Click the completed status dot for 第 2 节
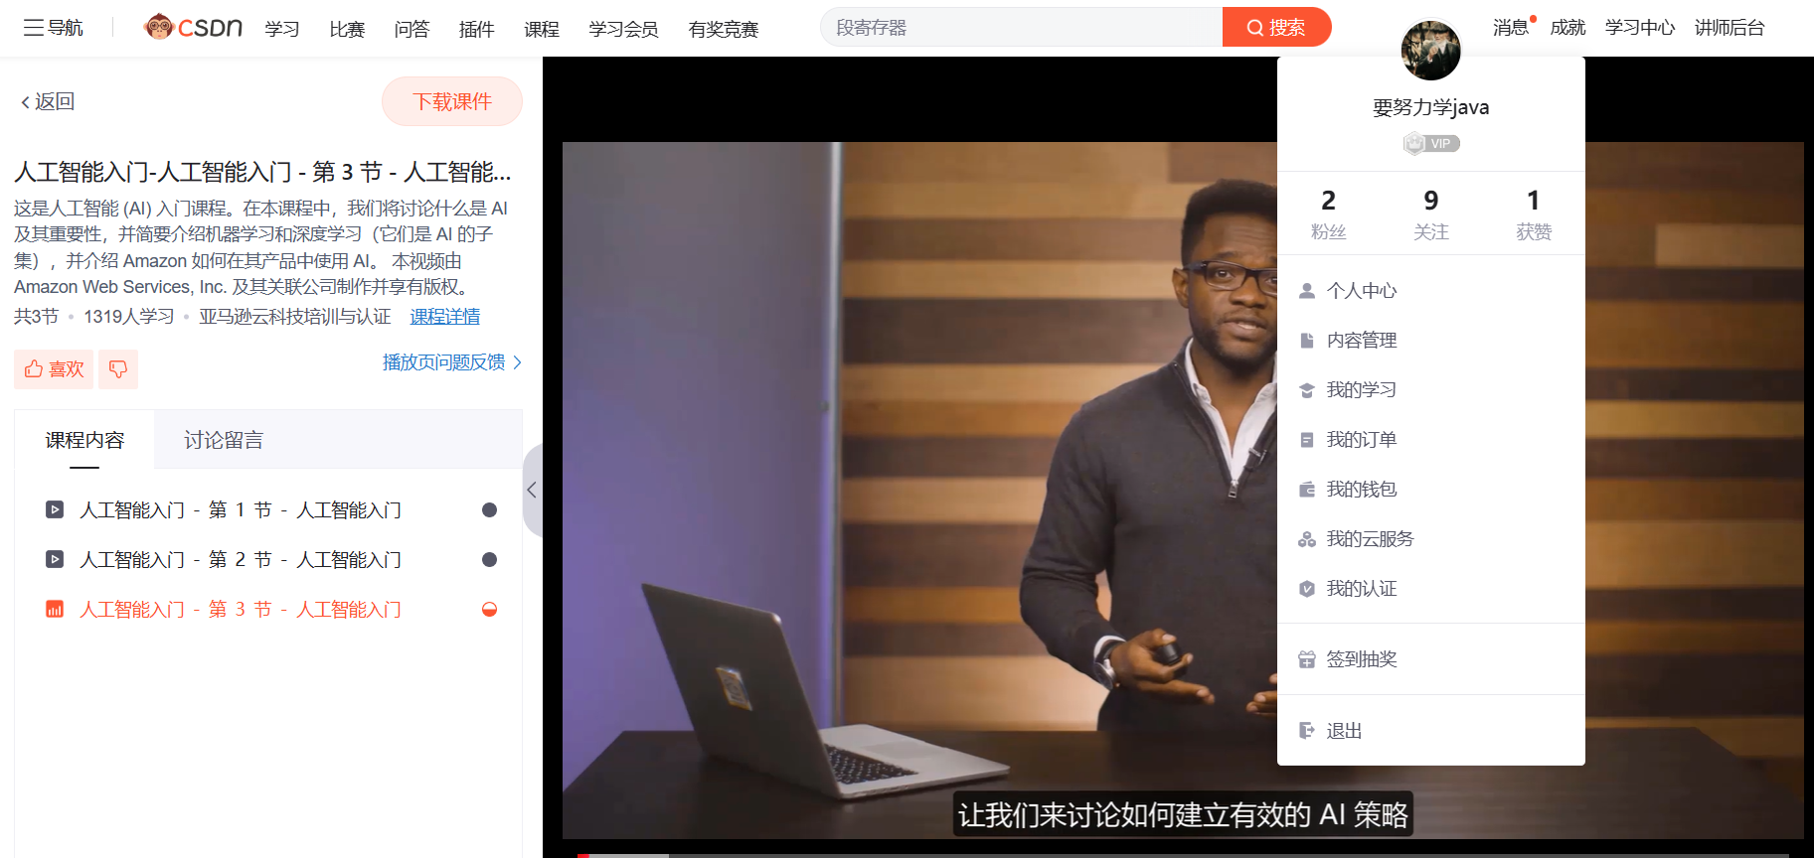 coord(489,560)
